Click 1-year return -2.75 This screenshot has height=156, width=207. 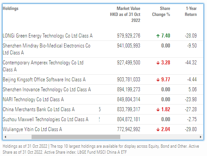[x=192, y=119]
